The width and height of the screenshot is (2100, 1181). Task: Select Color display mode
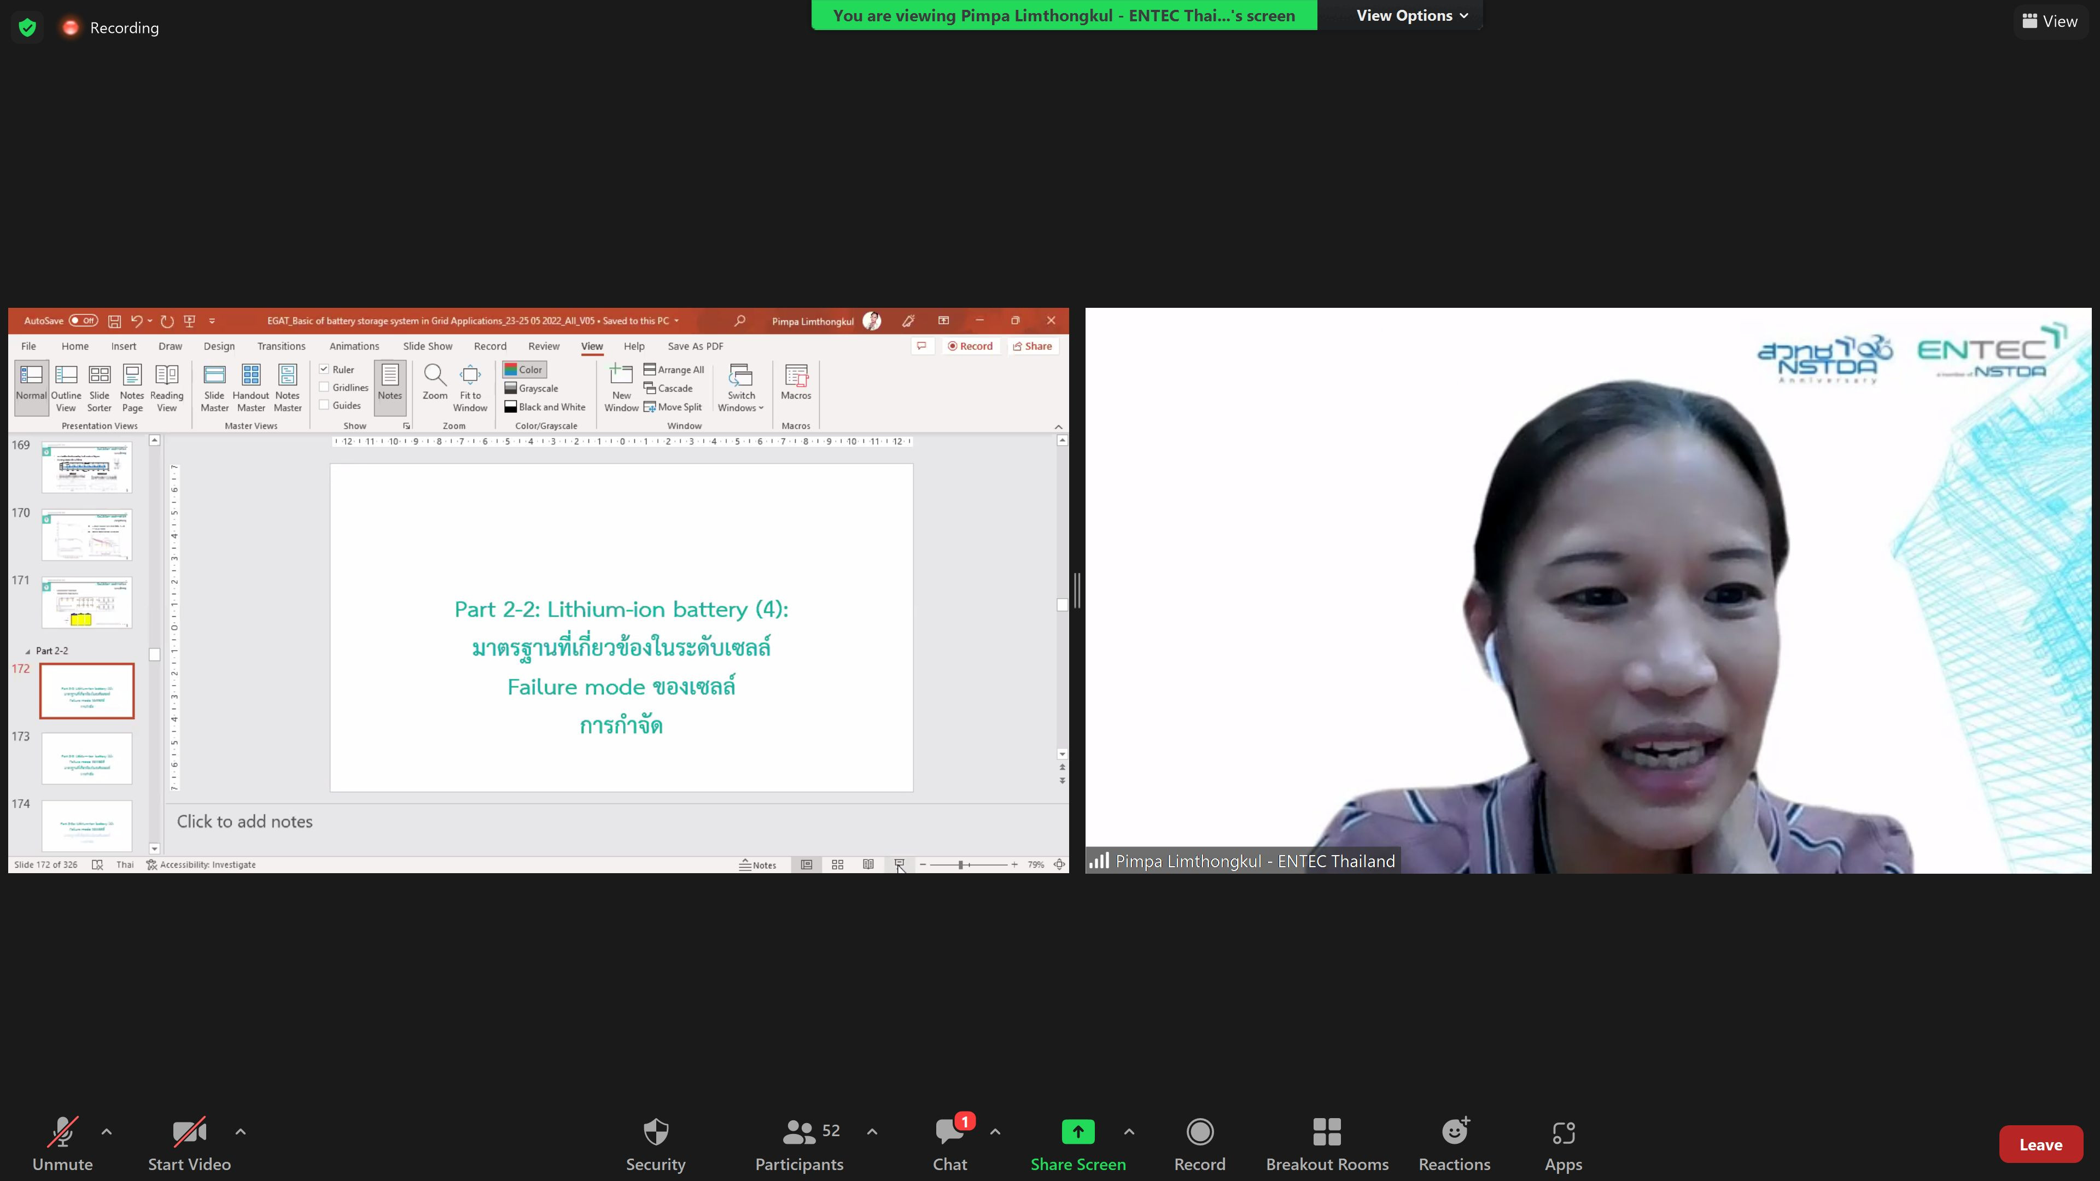point(524,369)
